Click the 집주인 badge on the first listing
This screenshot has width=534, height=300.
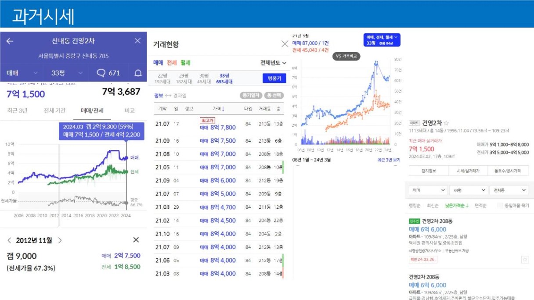414,221
